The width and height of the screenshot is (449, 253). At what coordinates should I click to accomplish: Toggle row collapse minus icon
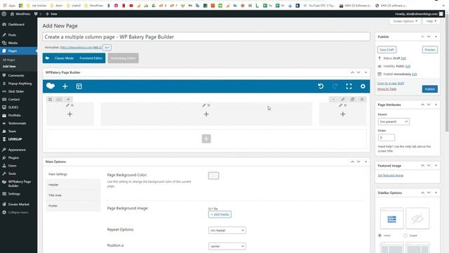334,99
